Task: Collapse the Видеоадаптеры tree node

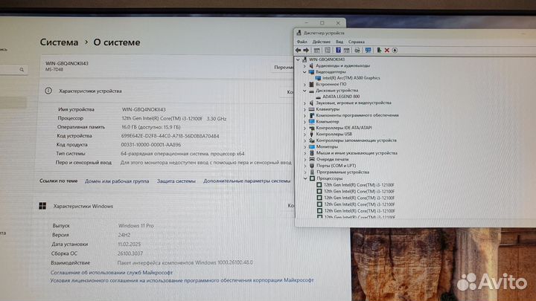Action: [x=304, y=71]
